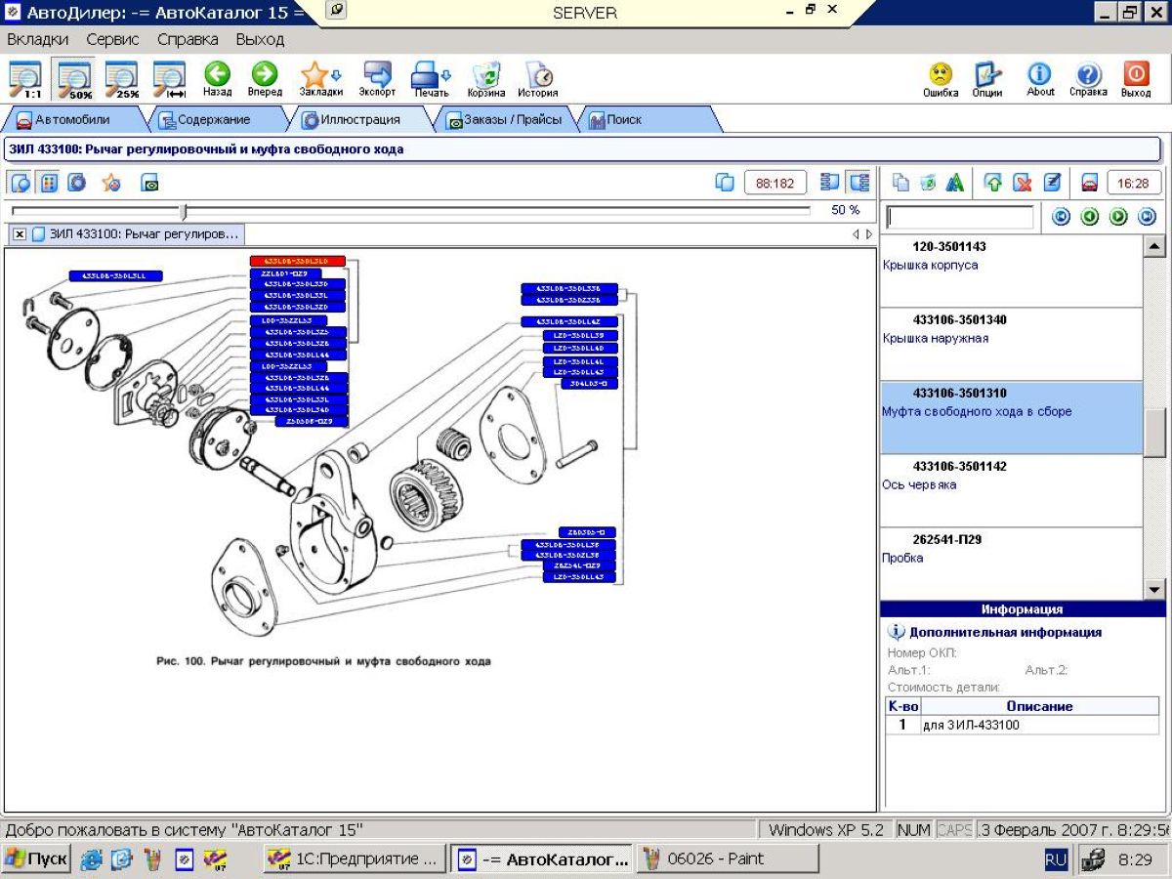Click the green up-arrow icon
This screenshot has height=879, width=1172.
[992, 183]
